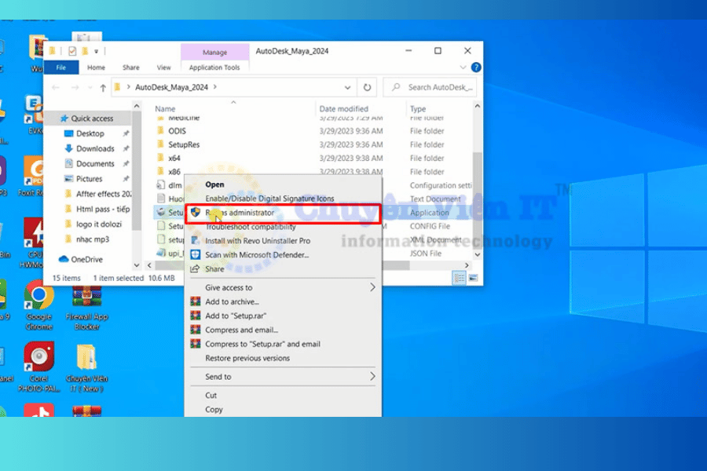Screen dimensions: 707x471
Task: Select Downloads in Quick access pane
Action: click(x=95, y=148)
